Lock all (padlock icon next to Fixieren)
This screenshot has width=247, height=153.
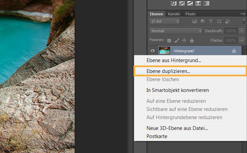pos(192,40)
